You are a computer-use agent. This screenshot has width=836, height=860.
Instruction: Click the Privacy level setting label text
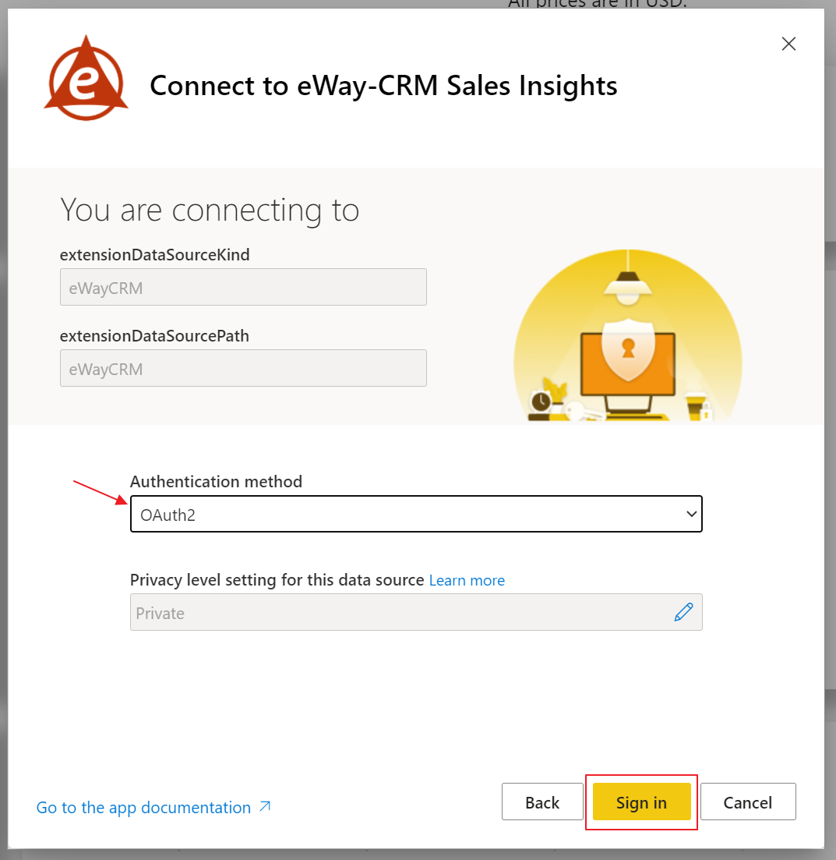tap(277, 580)
